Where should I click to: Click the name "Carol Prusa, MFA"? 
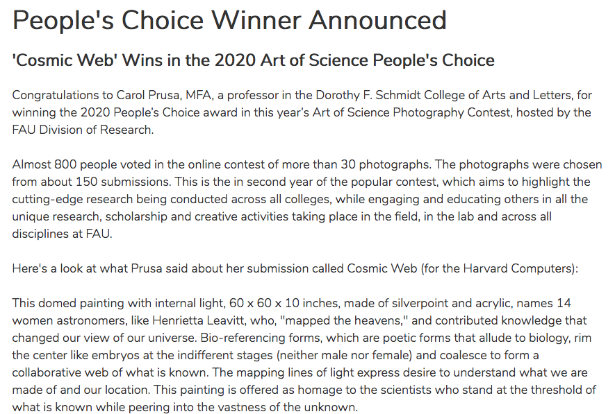pyautogui.click(x=164, y=95)
